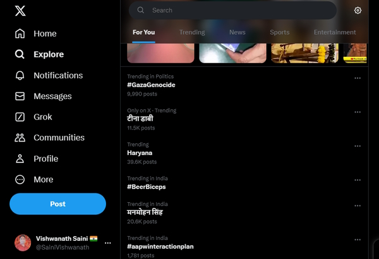
Task: Click the X logo icon
Action: click(x=20, y=11)
